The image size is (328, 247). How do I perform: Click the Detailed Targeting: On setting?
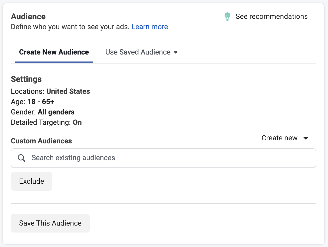pyautogui.click(x=46, y=122)
